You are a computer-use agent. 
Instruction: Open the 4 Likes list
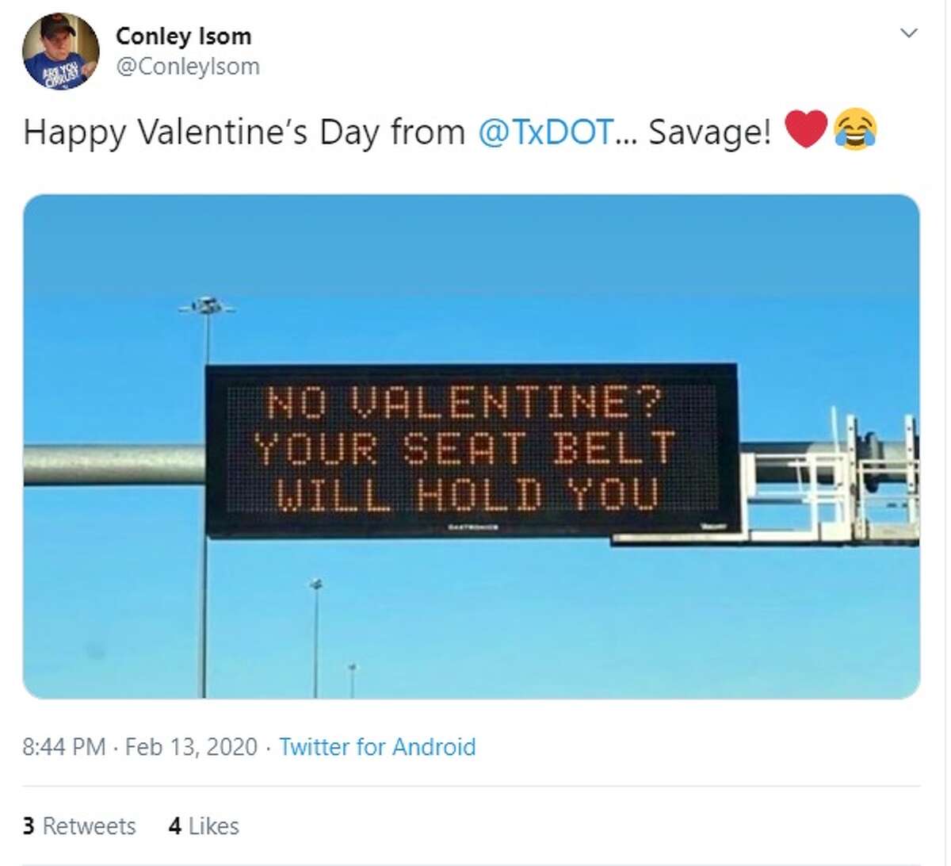[x=203, y=826]
